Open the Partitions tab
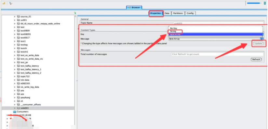This screenshot has height=129, width=268. pos(178,13)
